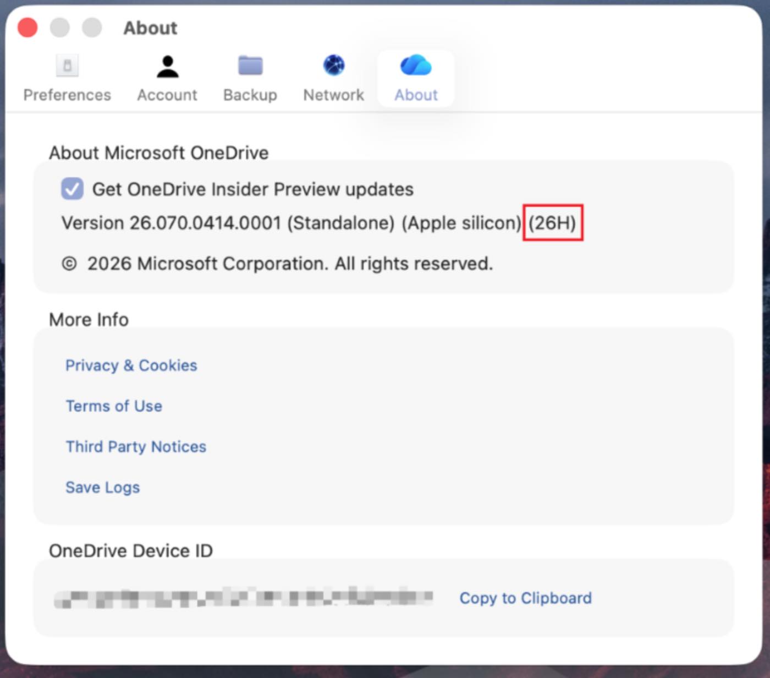Open the Preferences switch icon
This screenshot has width=770, height=678.
[x=67, y=65]
